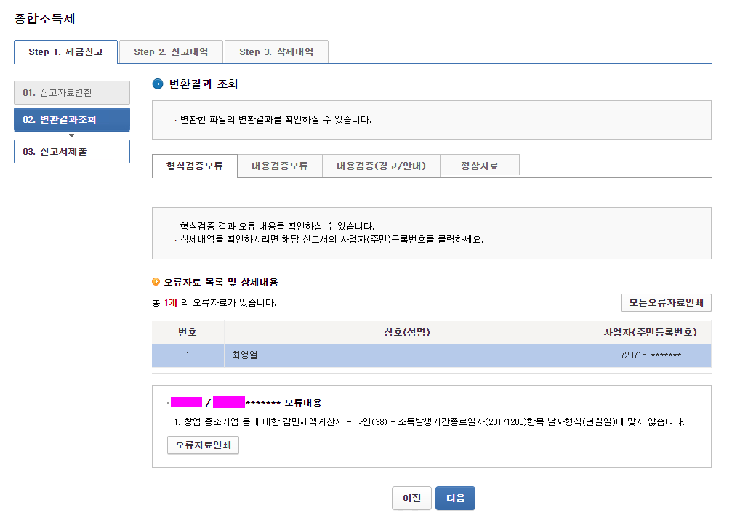Click the 상호(성명) column header

tap(407, 332)
